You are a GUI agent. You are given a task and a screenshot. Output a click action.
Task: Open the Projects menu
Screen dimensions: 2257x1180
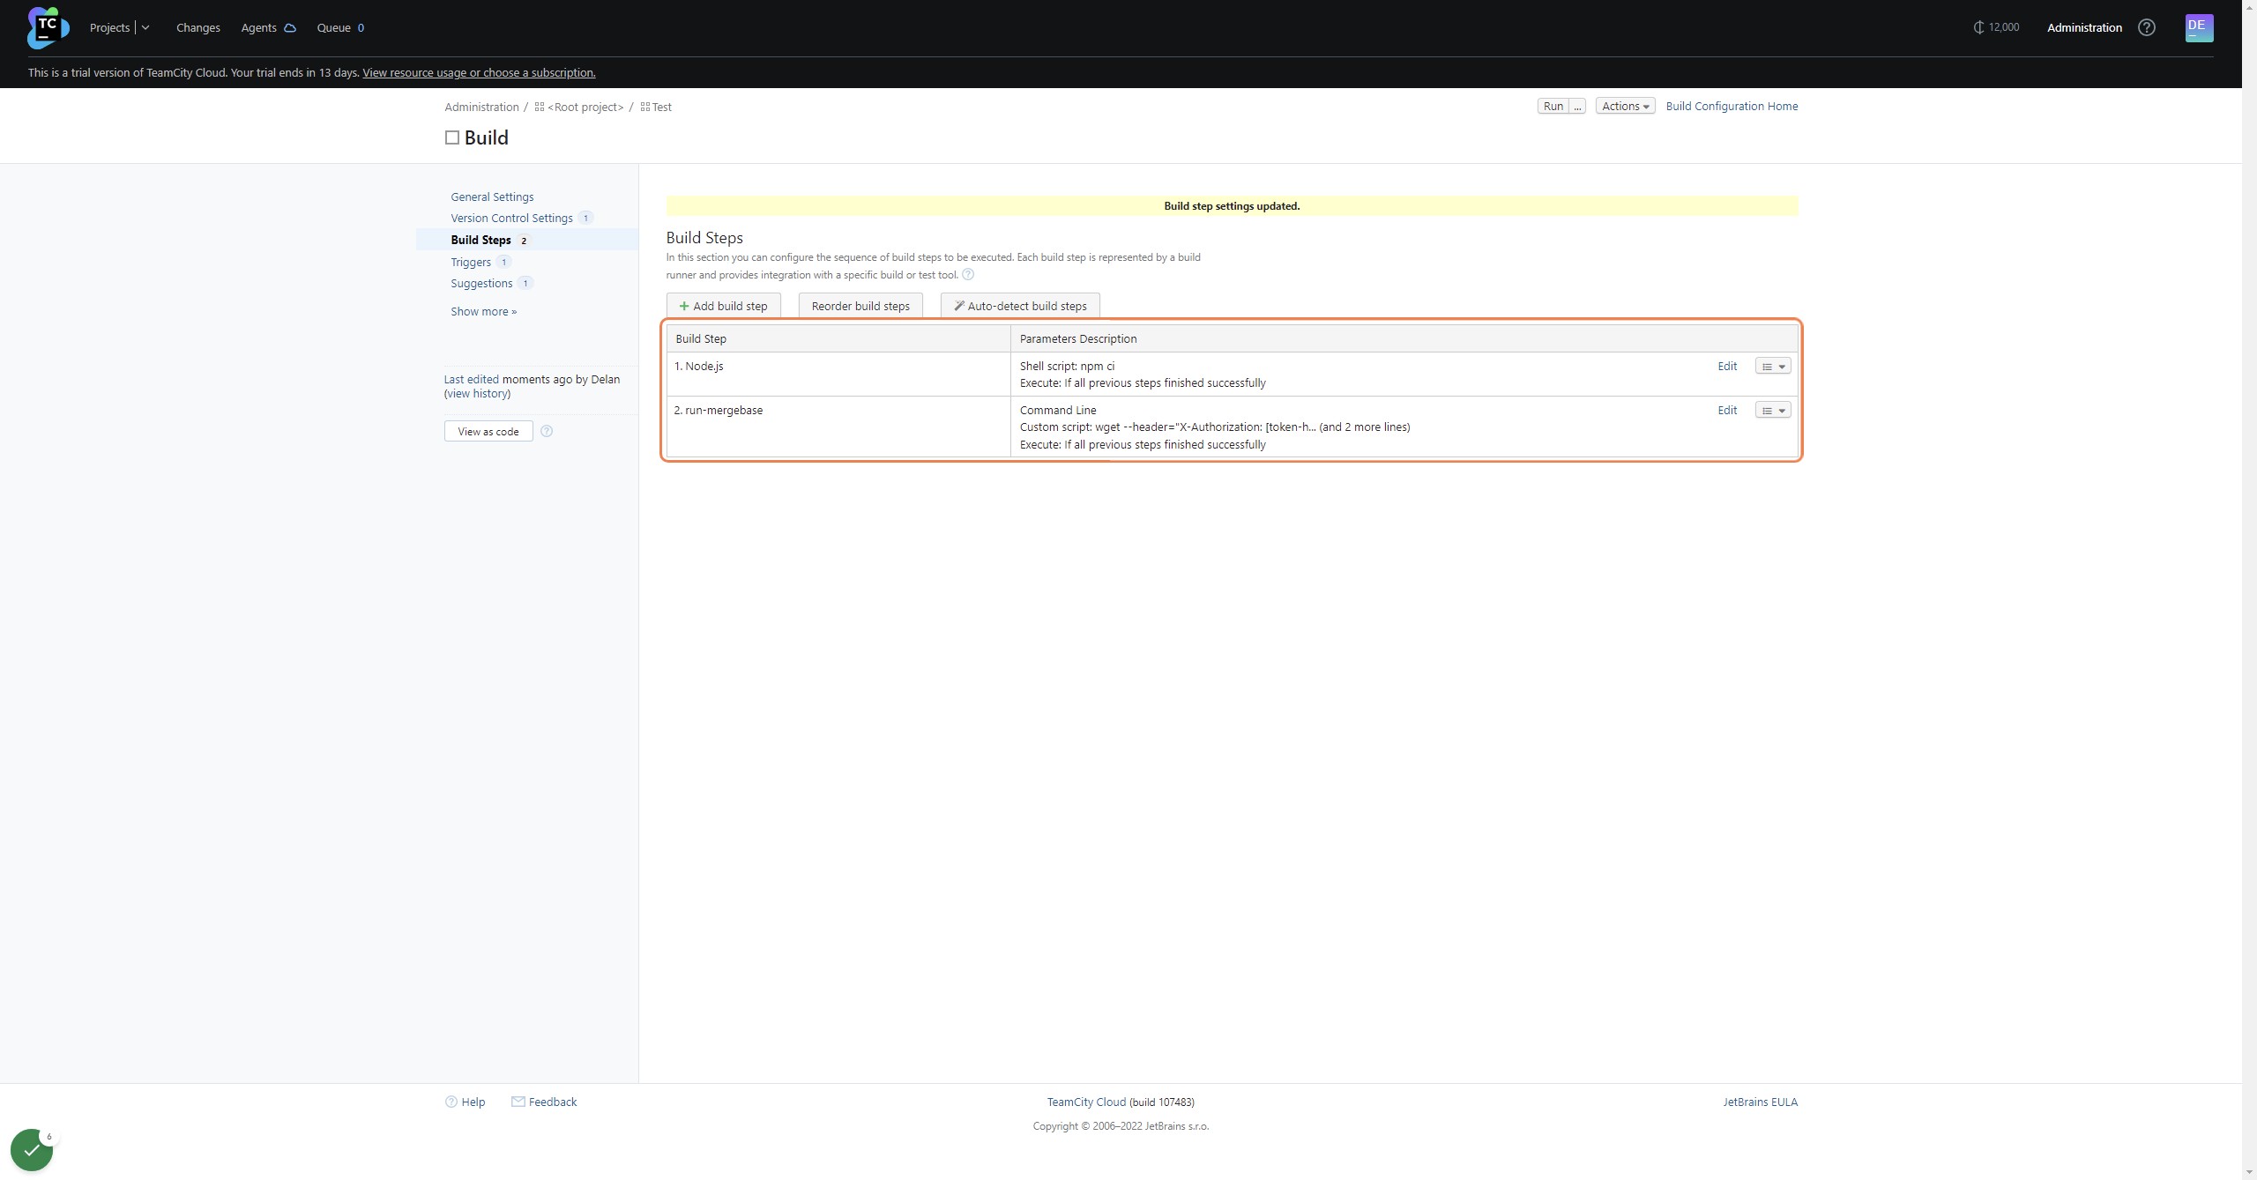tap(110, 27)
